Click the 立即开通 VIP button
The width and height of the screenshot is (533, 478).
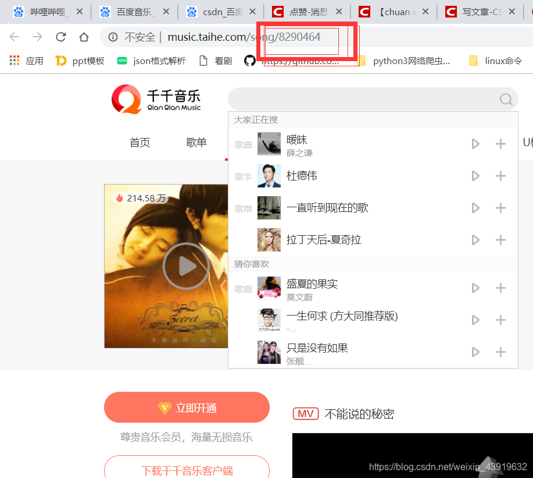click(x=187, y=408)
